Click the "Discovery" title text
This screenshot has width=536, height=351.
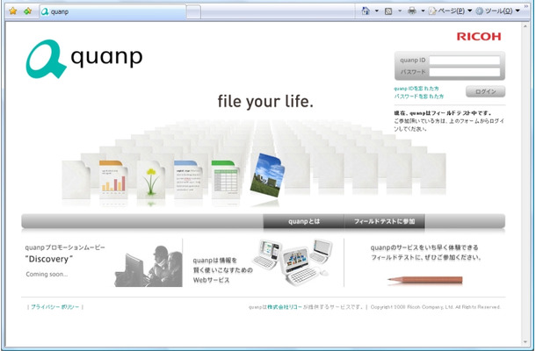click(x=49, y=259)
